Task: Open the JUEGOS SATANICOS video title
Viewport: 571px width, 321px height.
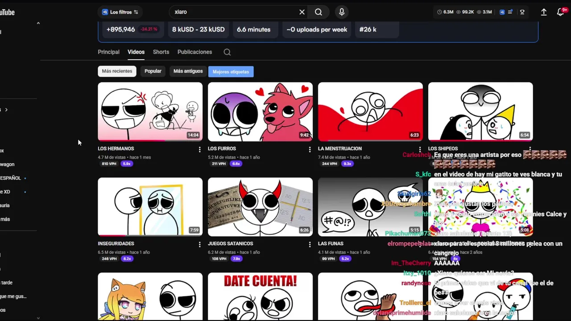Action: pyautogui.click(x=230, y=243)
